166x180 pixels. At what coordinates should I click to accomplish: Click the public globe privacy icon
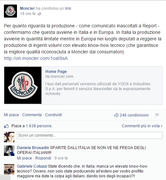39,14
